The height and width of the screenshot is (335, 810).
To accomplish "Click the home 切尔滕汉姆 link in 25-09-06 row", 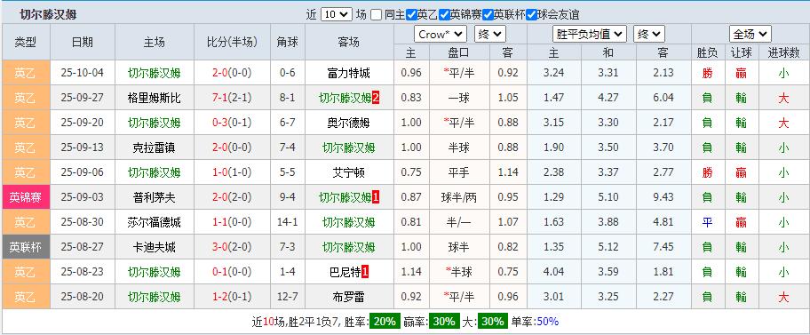I will 155,172.
